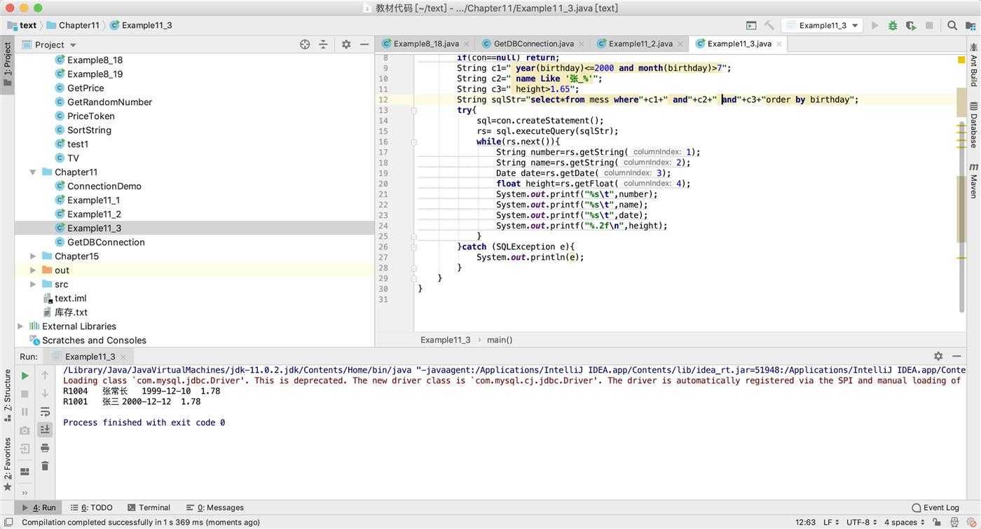The image size is (981, 529).
Task: Toggle the Favorites side tool window
Action: (8, 463)
